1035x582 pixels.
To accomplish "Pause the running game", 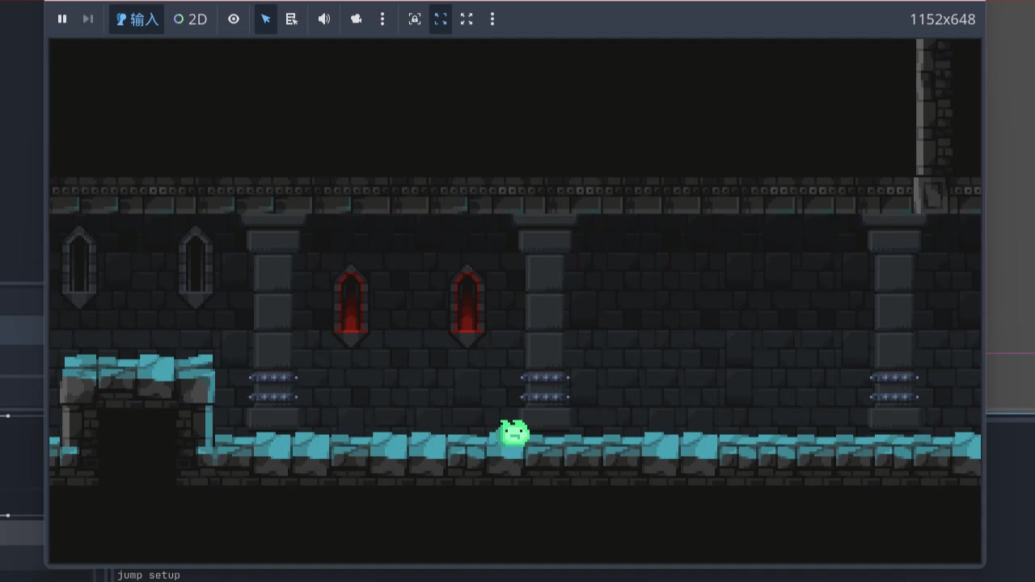I will tap(62, 19).
